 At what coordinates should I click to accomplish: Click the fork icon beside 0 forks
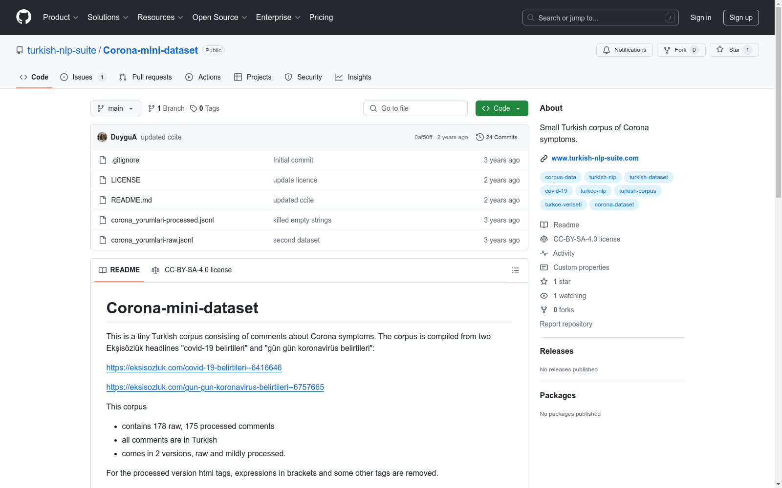click(x=544, y=310)
